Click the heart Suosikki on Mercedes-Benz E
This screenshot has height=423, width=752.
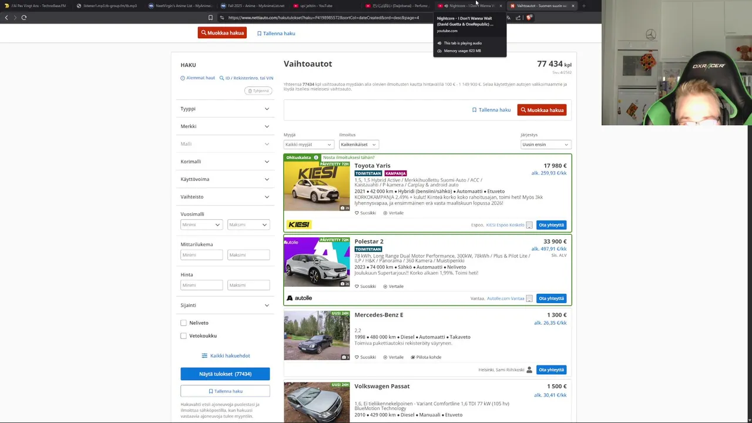coord(365,357)
